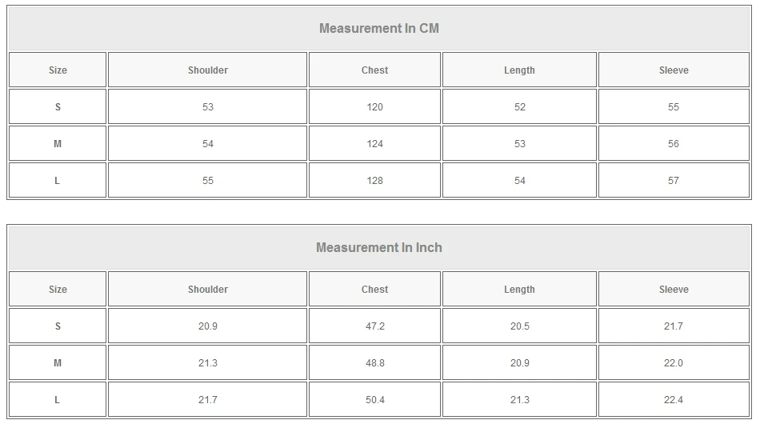Select the sleeve value 22.4 in inches
The image size is (760, 428).
click(674, 400)
